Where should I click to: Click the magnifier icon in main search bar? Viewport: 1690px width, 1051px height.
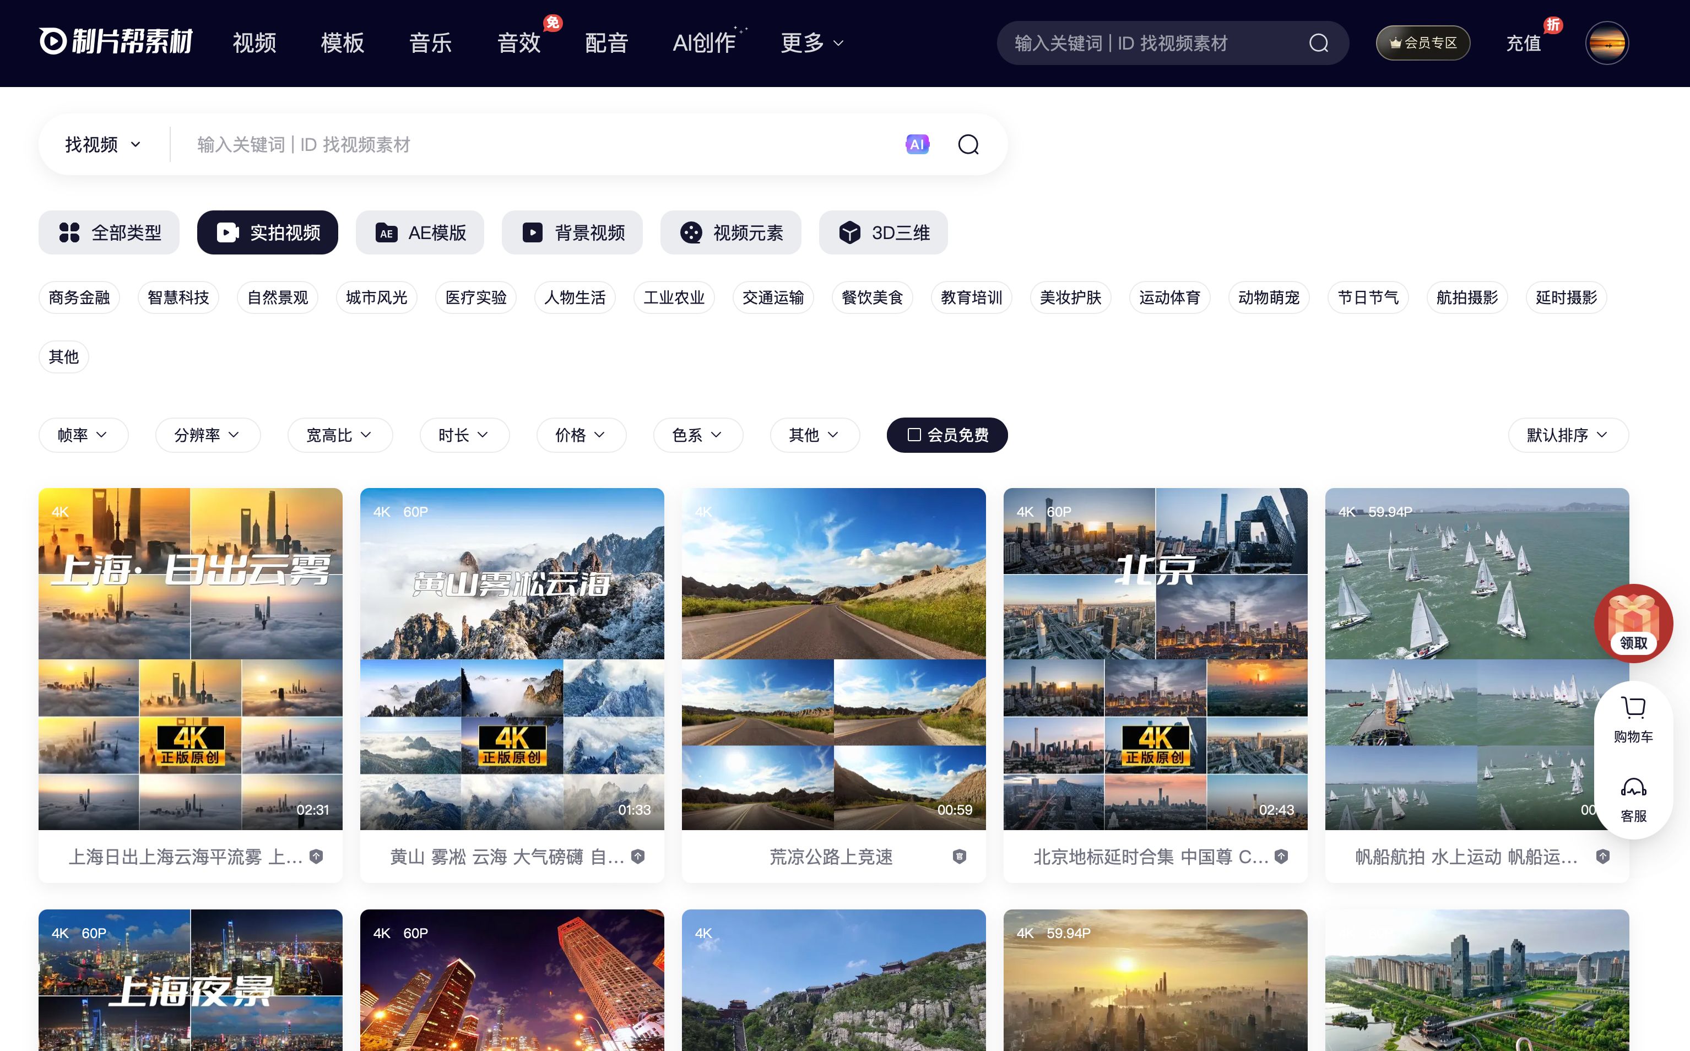pyautogui.click(x=968, y=144)
